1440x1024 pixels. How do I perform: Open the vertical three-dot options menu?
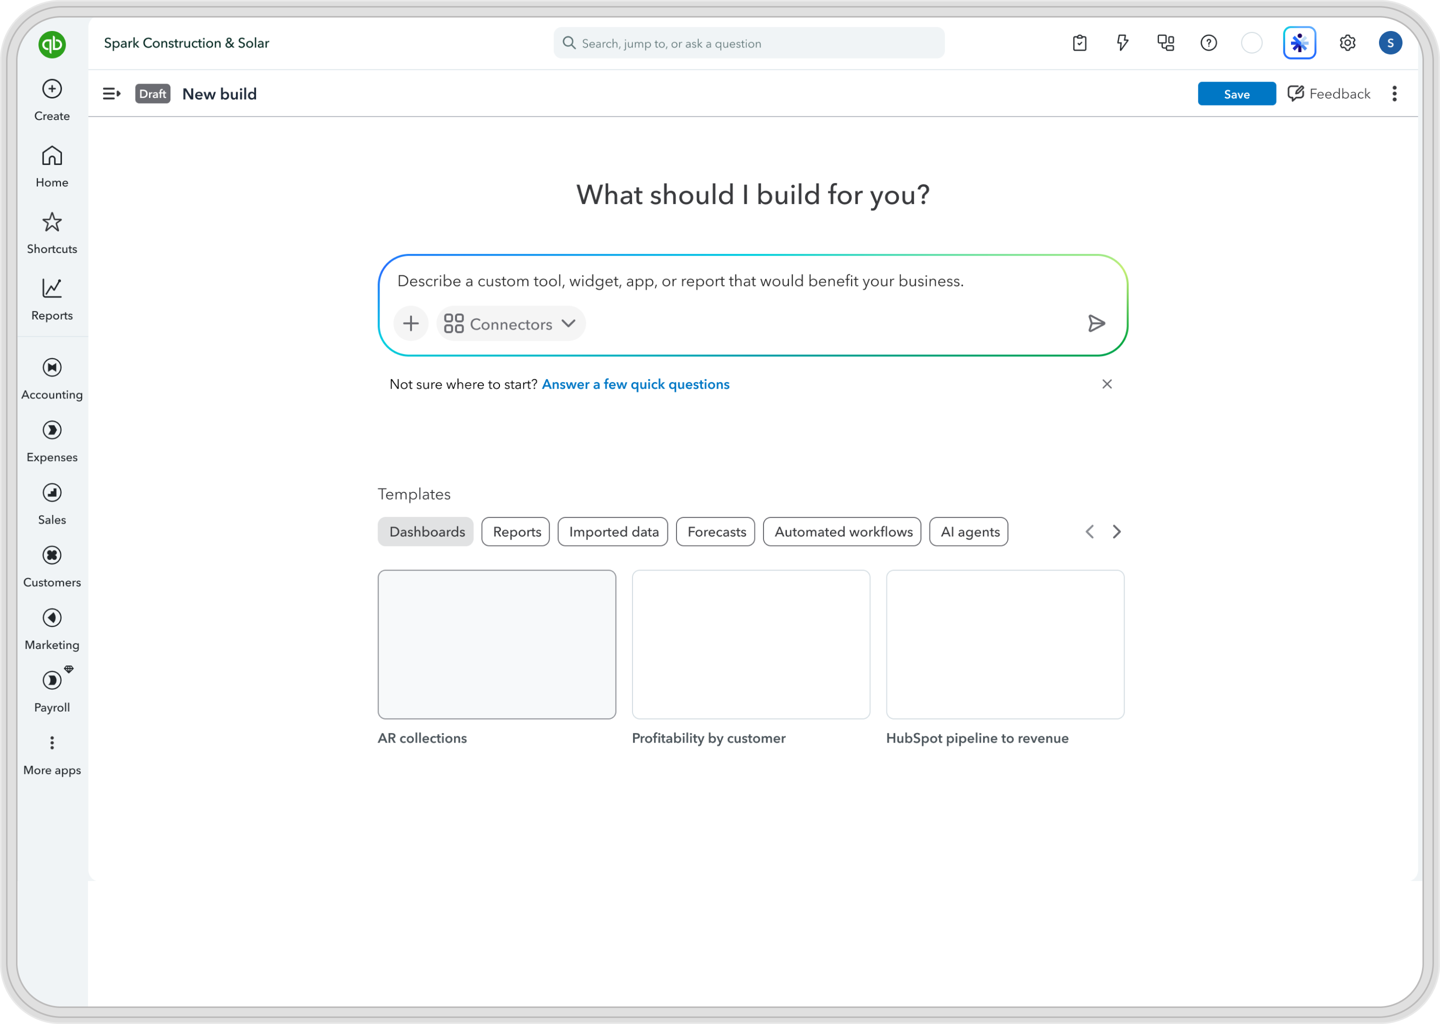click(x=1394, y=94)
